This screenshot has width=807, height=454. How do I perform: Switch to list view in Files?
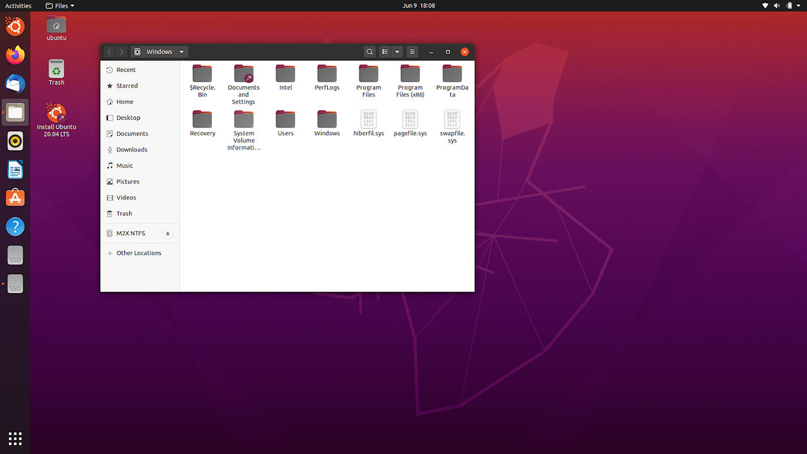(385, 52)
